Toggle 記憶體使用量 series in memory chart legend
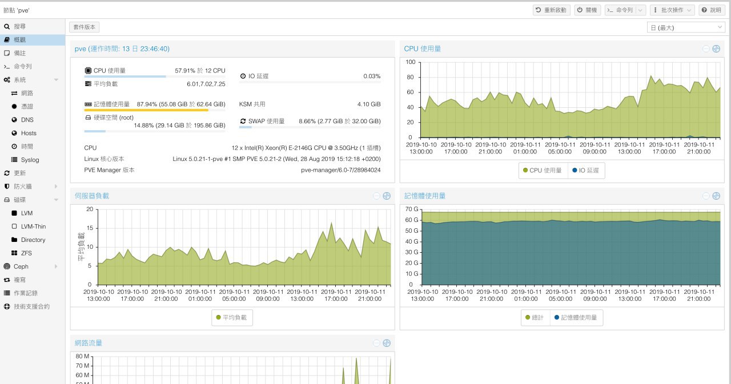The width and height of the screenshot is (731, 384). 576,318
